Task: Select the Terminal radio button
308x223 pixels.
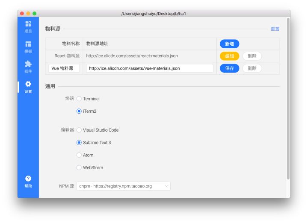Action: (79, 99)
